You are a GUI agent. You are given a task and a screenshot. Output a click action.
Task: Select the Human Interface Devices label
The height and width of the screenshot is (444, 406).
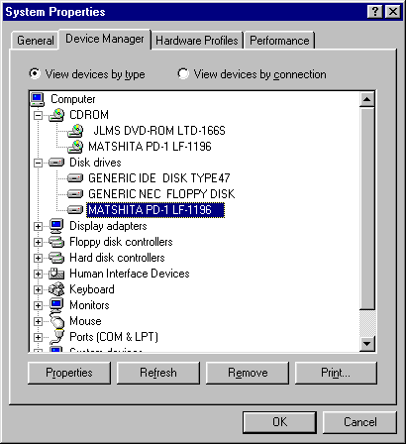(130, 274)
